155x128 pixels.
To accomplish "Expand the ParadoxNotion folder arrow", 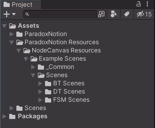I will click(12, 34).
